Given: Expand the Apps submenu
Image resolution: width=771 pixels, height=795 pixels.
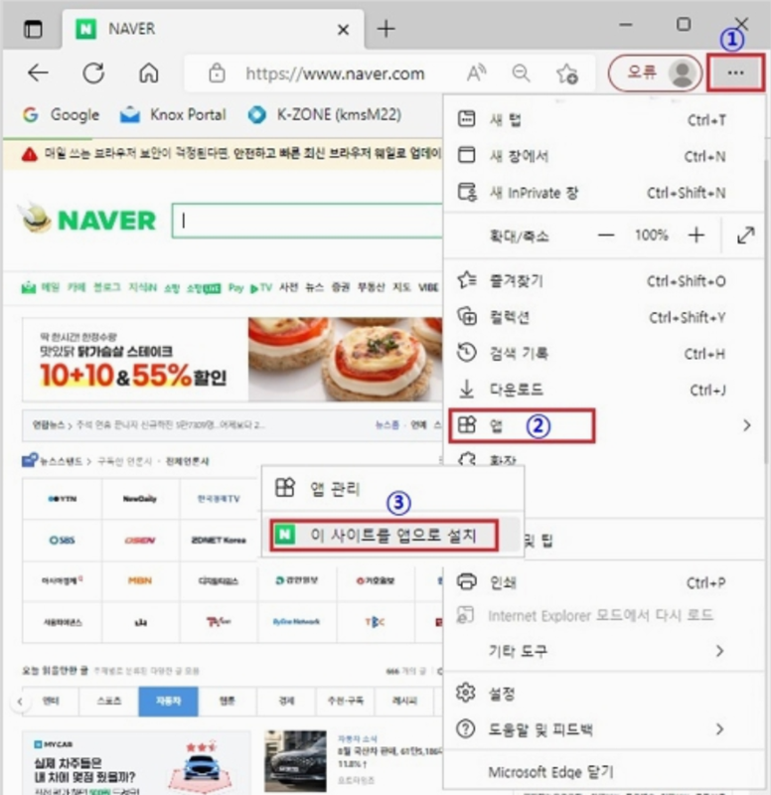Looking at the screenshot, I should pyautogui.click(x=603, y=425).
